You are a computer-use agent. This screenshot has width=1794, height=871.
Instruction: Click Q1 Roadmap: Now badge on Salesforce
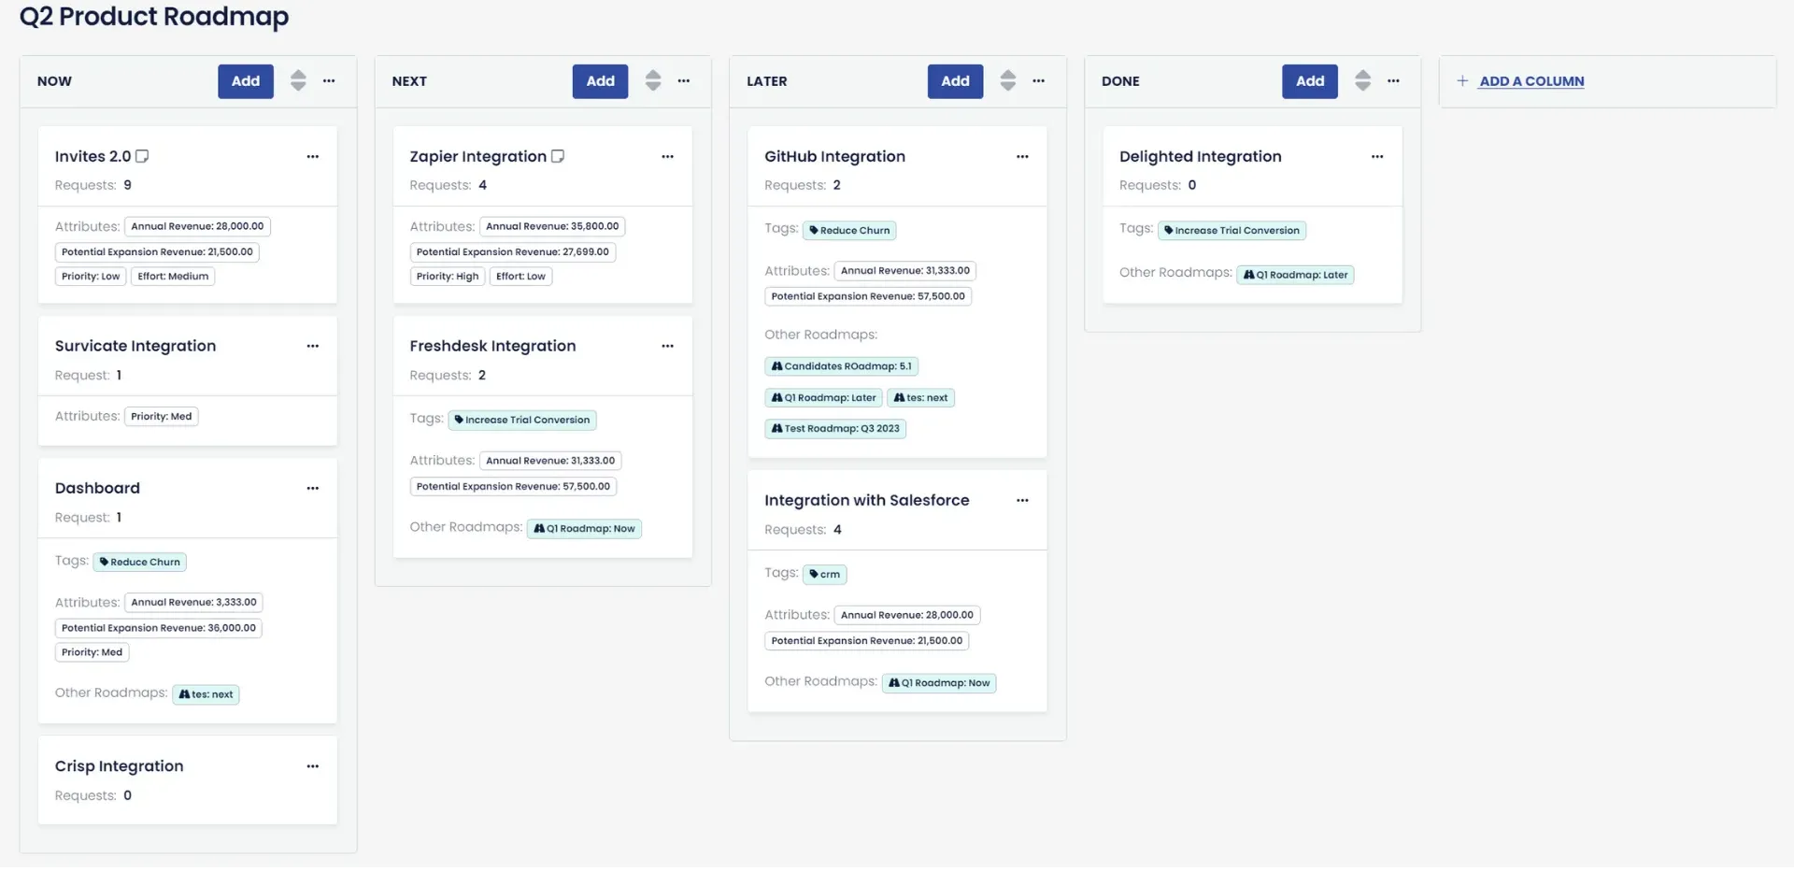pos(939,684)
